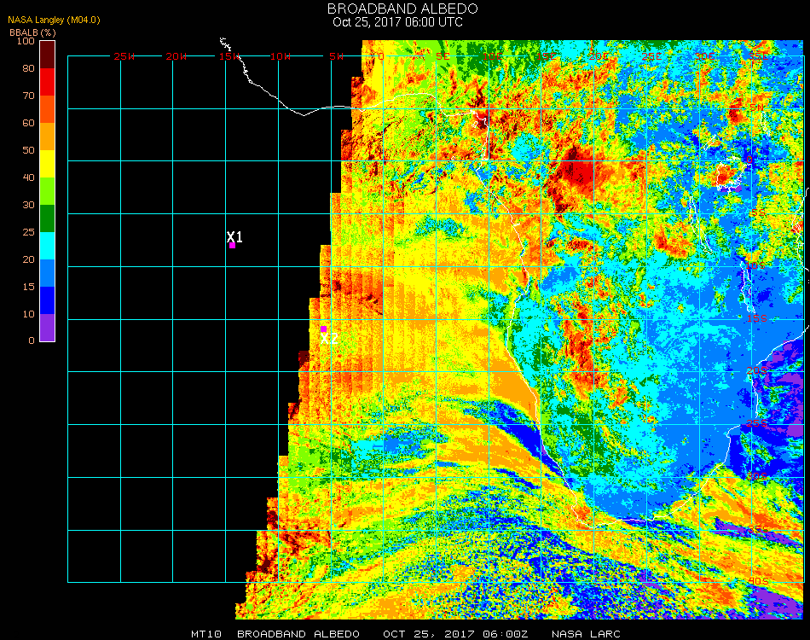Click the 'BROADBAND ALBEDO' title at top
810x640 pixels.
click(402, 9)
